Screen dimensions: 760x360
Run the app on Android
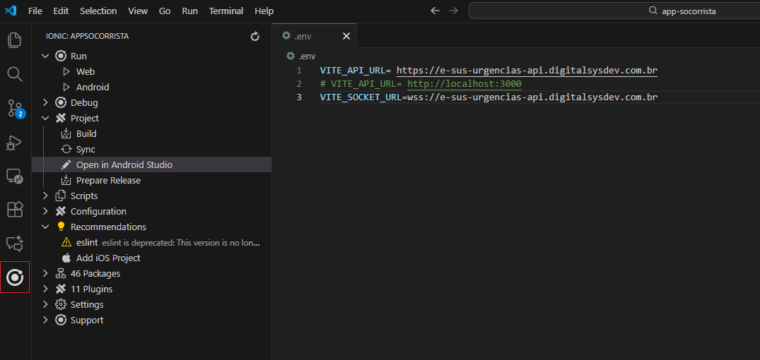pyautogui.click(x=92, y=87)
